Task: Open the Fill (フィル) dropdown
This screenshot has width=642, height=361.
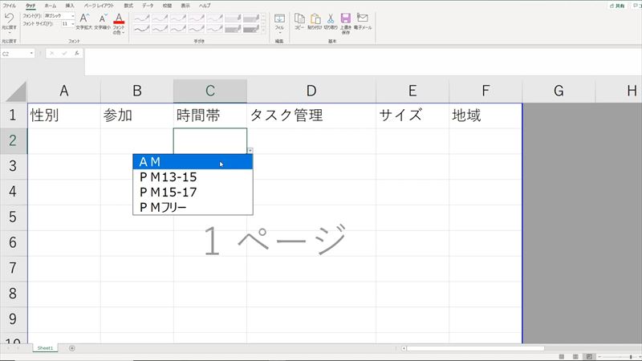Action: pyautogui.click(x=279, y=21)
